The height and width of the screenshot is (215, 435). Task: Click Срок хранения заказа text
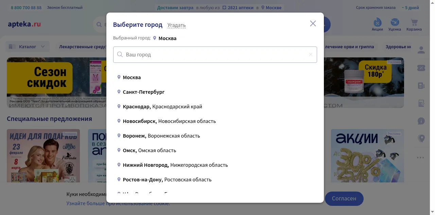376,7
